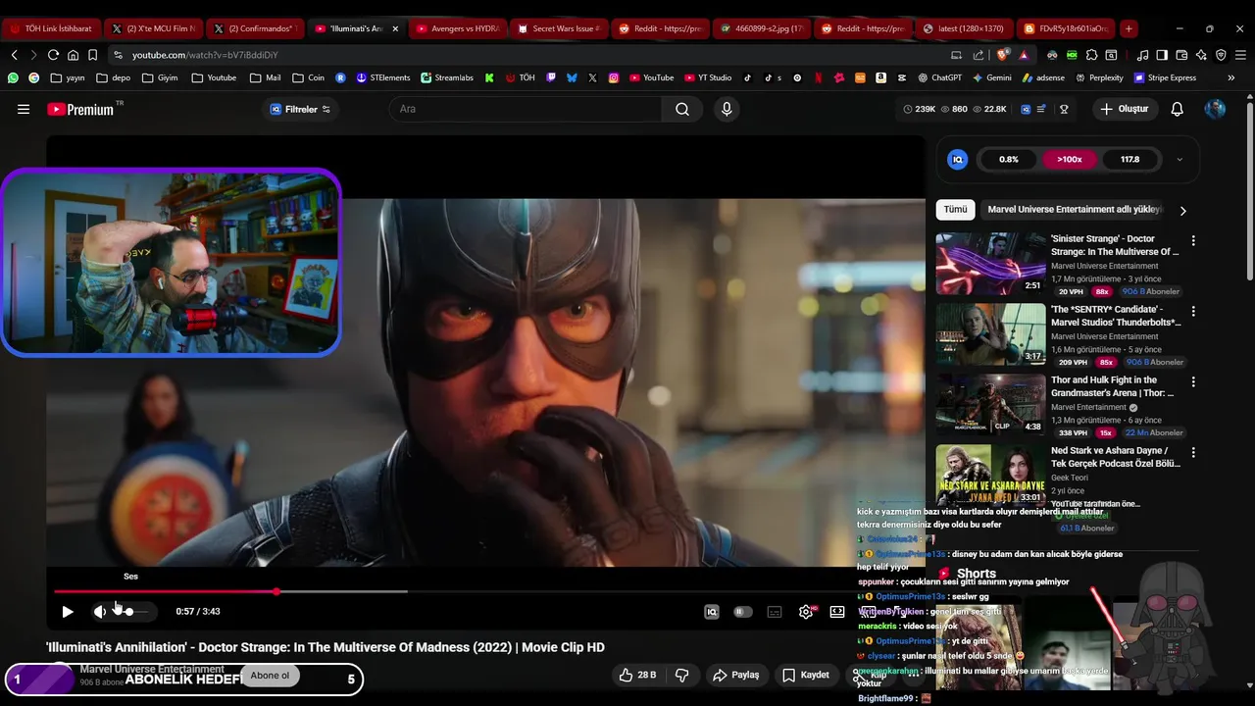The width and height of the screenshot is (1255, 706).
Task: Open the Filtreler filter dropdown
Action: tap(300, 110)
